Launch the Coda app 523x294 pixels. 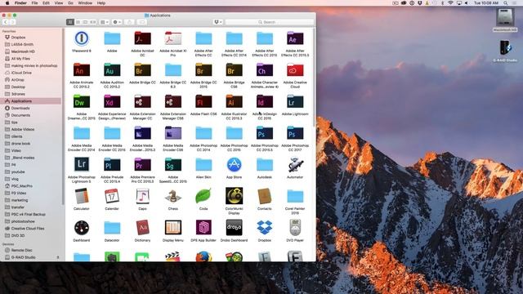click(x=203, y=196)
